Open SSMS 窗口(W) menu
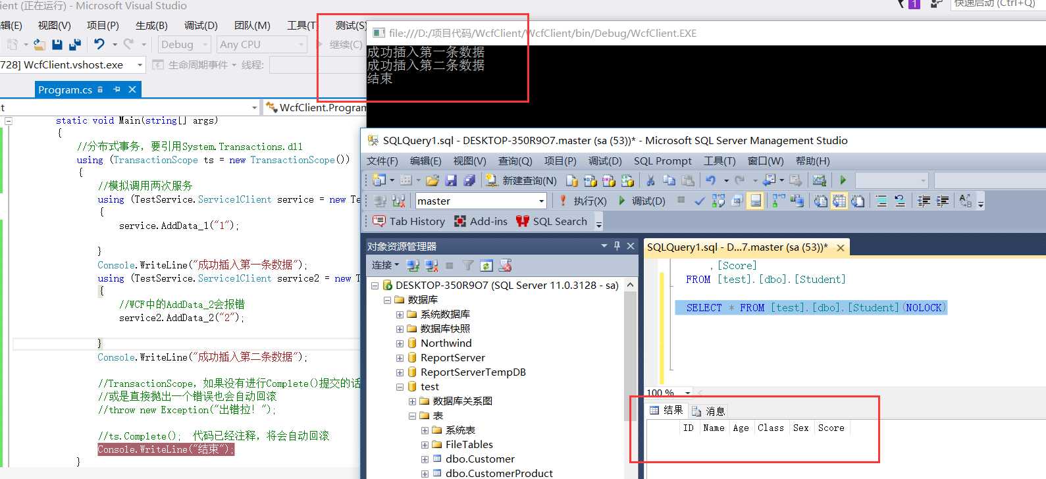Viewport: 1046px width, 479px height. (x=766, y=161)
